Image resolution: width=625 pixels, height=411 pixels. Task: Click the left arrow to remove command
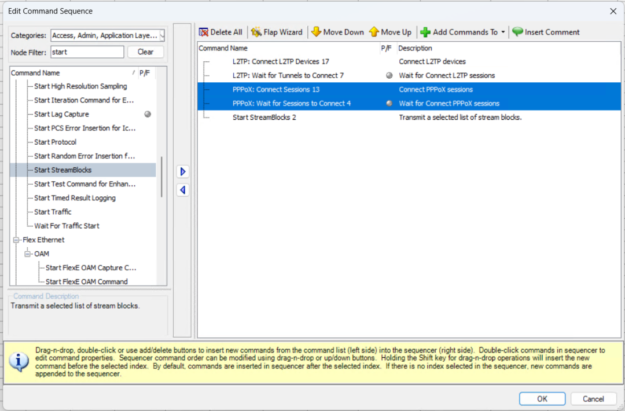(x=183, y=190)
